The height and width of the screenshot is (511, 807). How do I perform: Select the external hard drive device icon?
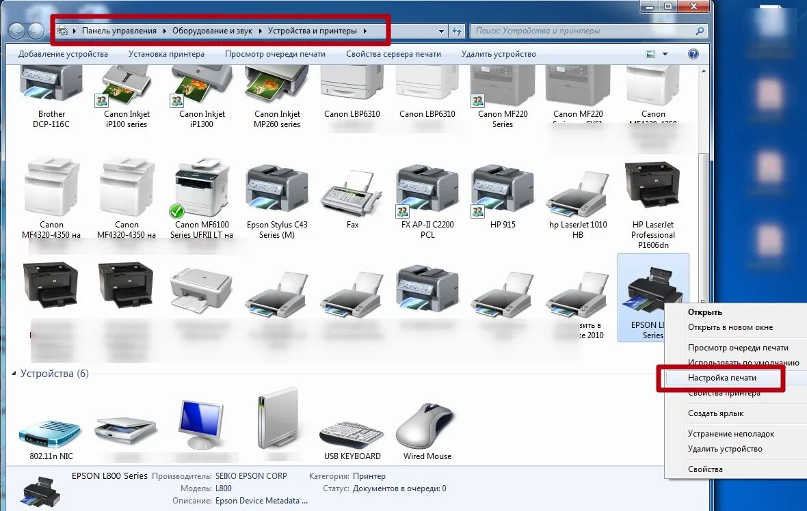pos(278,419)
